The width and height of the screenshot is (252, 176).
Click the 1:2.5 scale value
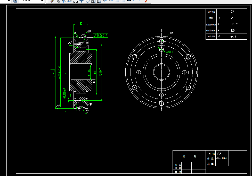point(218,154)
